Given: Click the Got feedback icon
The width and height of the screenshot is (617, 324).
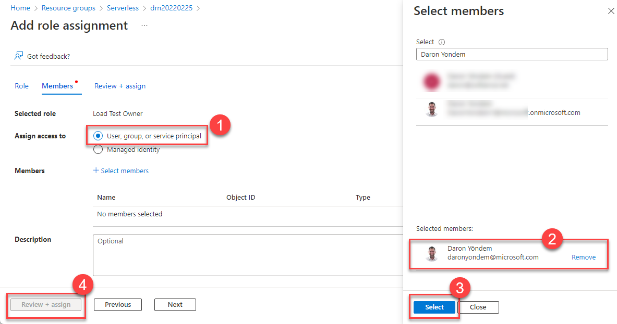Looking at the screenshot, I should (x=19, y=55).
